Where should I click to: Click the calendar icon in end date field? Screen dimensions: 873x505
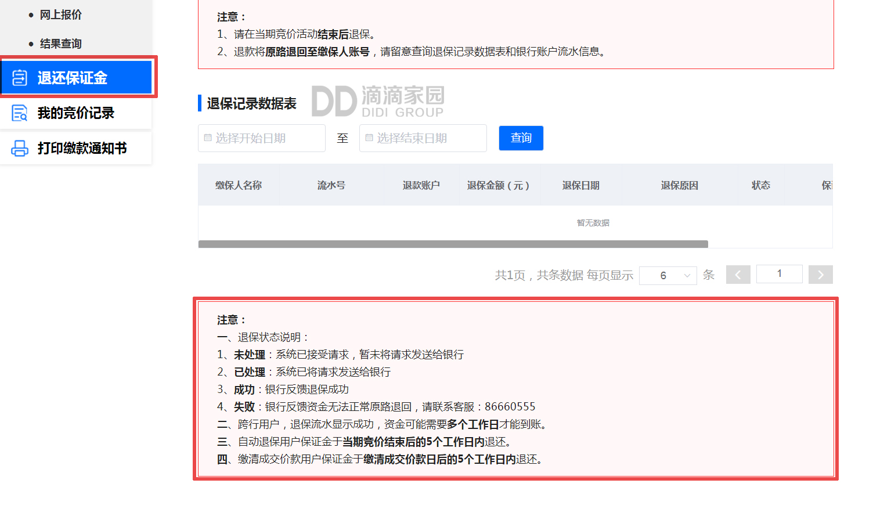[369, 138]
